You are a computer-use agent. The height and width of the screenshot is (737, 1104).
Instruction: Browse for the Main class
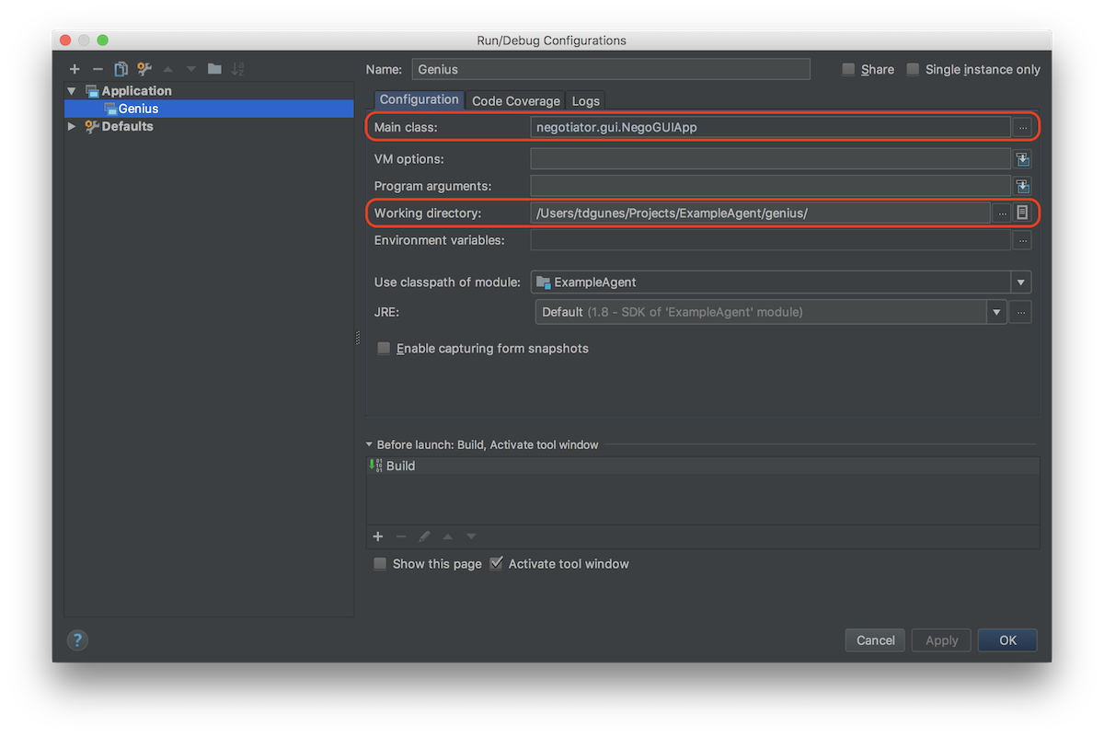[x=1022, y=127]
